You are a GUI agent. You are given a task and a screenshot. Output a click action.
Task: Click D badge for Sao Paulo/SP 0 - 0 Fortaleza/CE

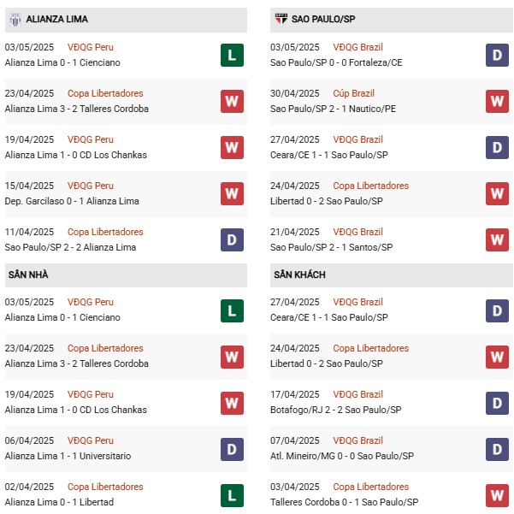(x=498, y=56)
